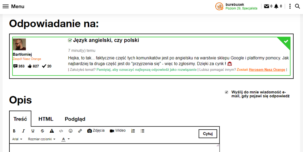Click the Cytuj button
This screenshot has height=152, width=303.
(x=208, y=134)
